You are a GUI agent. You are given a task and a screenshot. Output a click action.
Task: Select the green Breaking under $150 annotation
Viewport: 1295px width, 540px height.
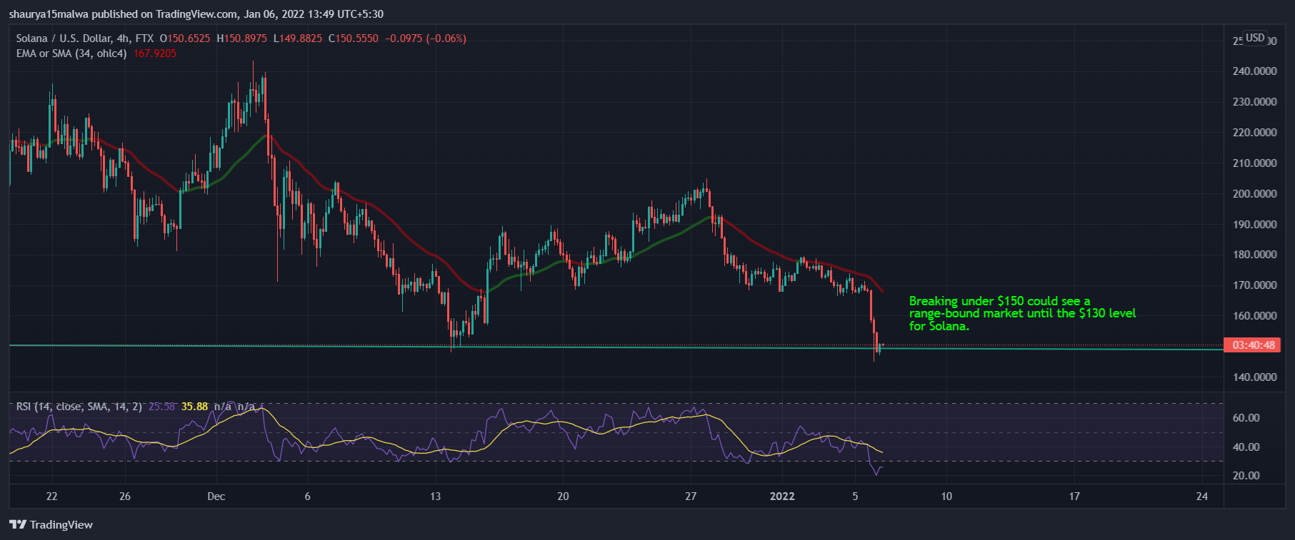coord(1021,313)
